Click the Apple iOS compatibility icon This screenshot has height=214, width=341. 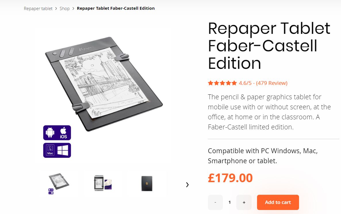(x=64, y=133)
